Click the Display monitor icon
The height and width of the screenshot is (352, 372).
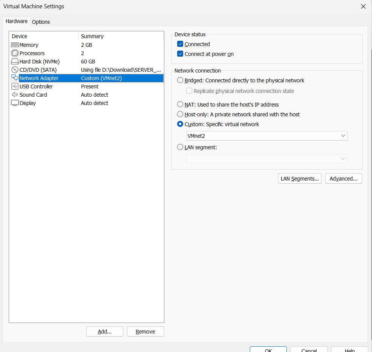click(x=15, y=103)
